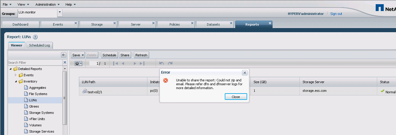Close the Reports tab
The height and width of the screenshot is (135, 396).
point(270,23)
